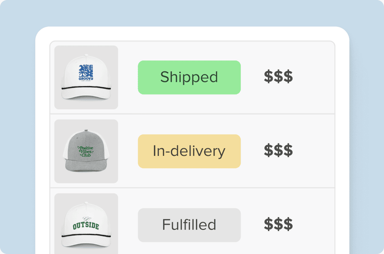The image size is (384, 254).
Task: Select the $$$ price in the Shipped row
Action: click(278, 77)
